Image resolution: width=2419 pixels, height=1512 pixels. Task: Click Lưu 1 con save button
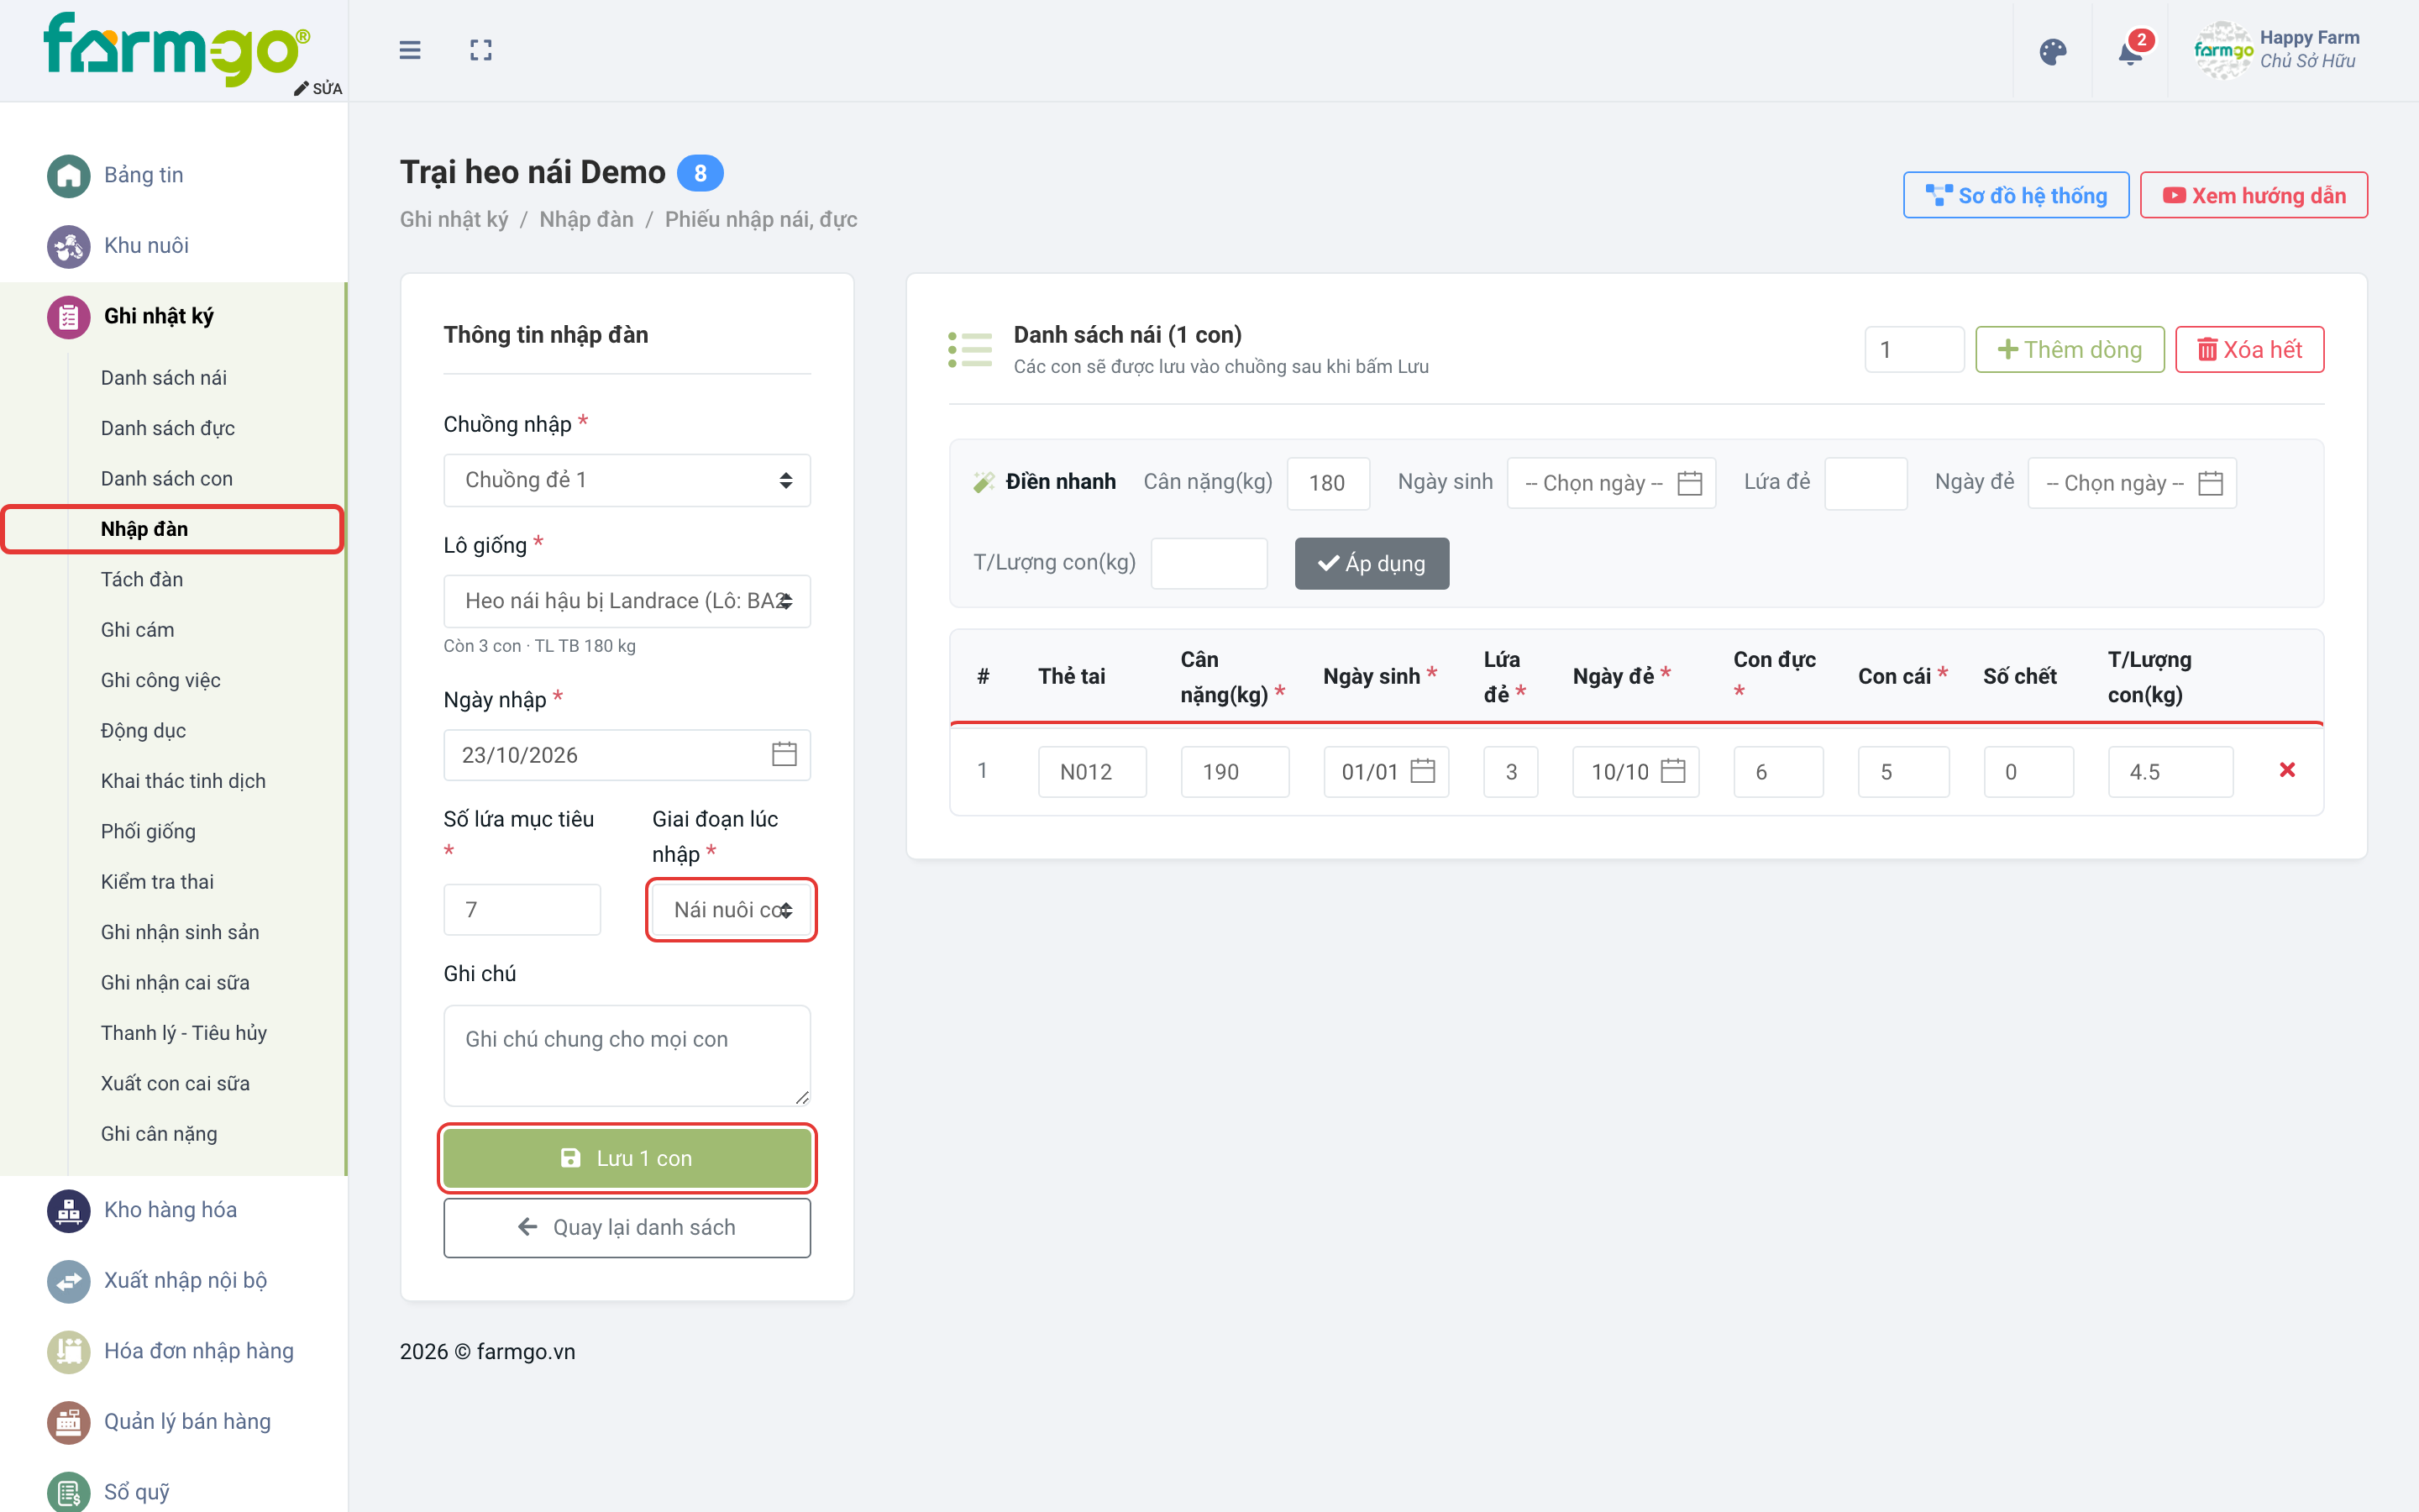[627, 1158]
